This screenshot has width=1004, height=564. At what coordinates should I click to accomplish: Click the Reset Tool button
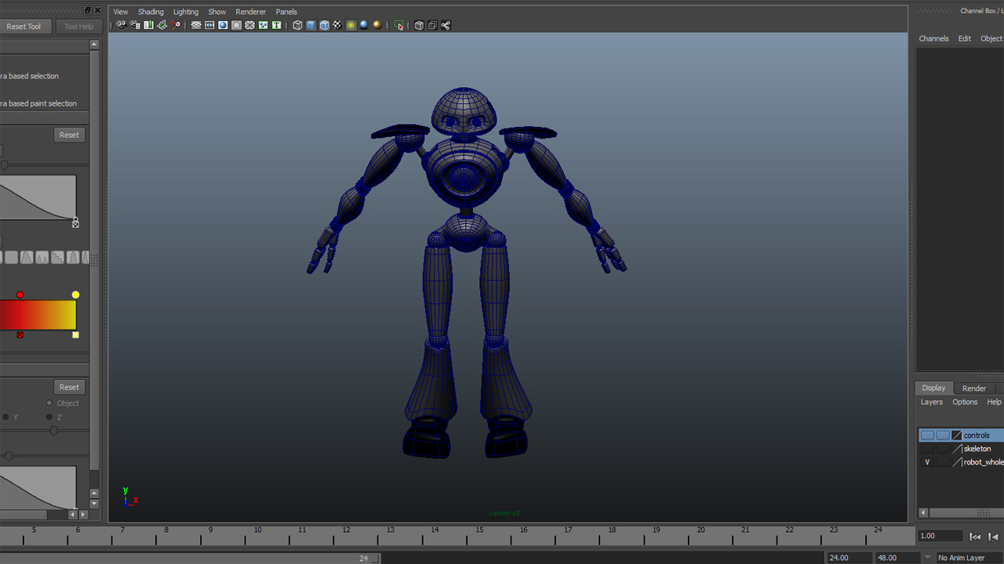[26, 26]
